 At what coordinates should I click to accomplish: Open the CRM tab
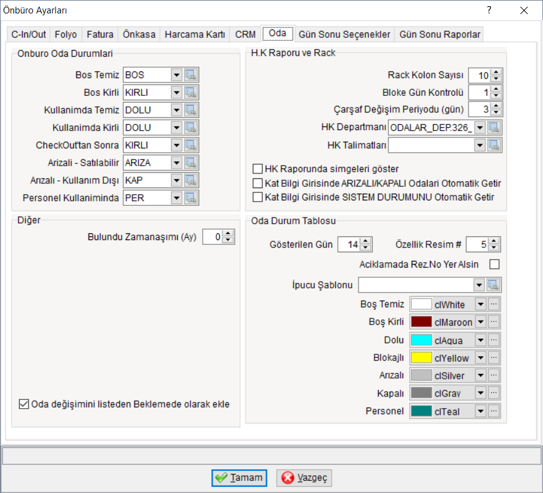(x=245, y=35)
